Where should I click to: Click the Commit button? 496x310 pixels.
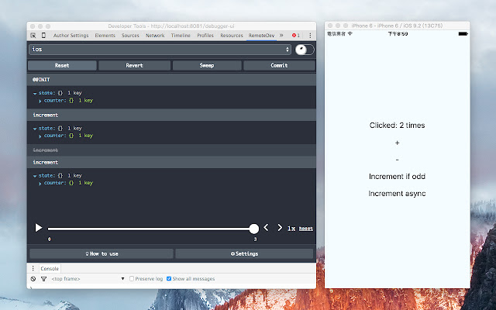coord(279,65)
